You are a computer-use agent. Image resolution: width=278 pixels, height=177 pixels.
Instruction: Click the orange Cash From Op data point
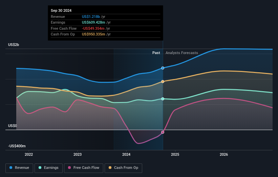(163, 81)
